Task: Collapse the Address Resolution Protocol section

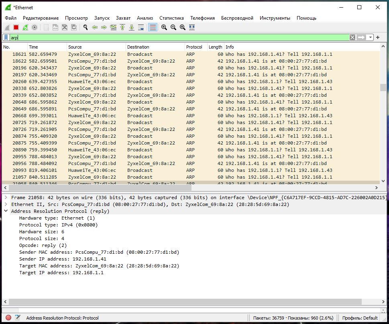Action: pos(6,211)
